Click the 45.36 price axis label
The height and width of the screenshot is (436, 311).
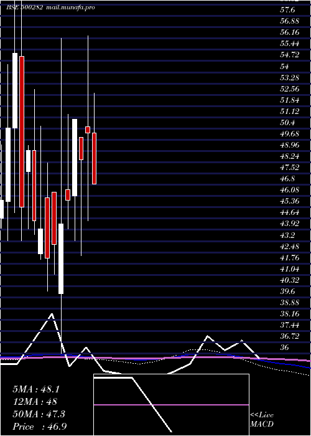click(290, 202)
